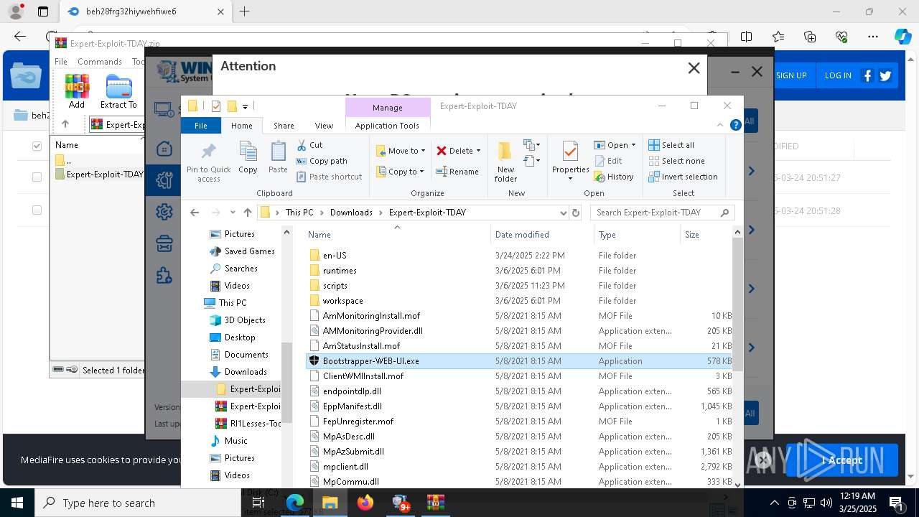
Task: Switch to the View ribbon tab
Action: click(324, 126)
